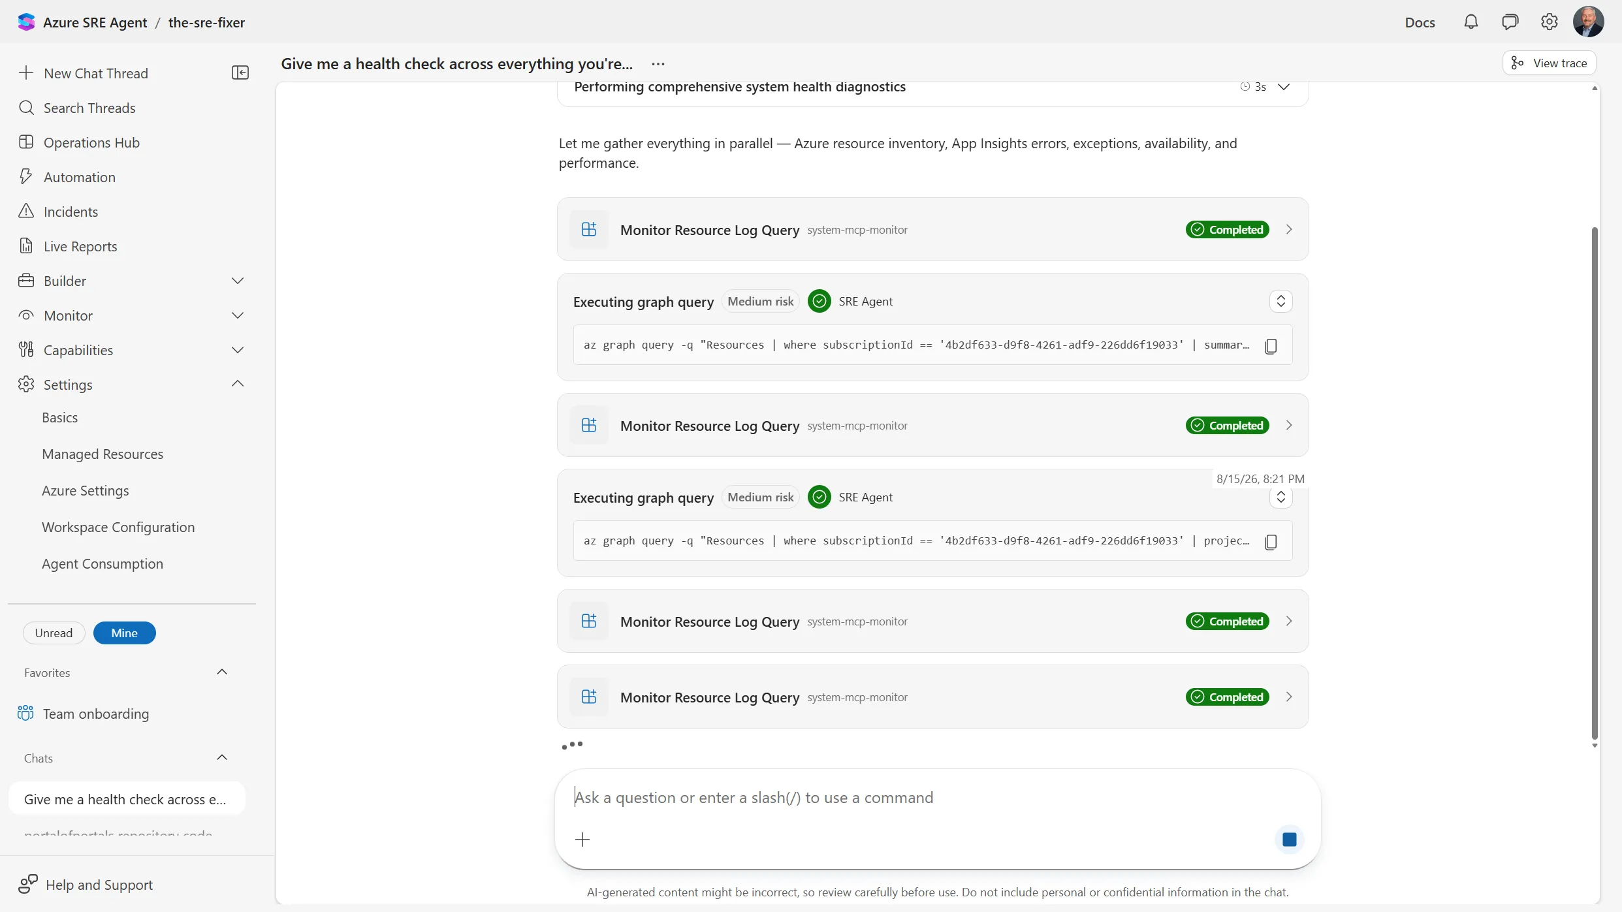1622x912 pixels.
Task: Open Workspace Configuration
Action: [118, 527]
